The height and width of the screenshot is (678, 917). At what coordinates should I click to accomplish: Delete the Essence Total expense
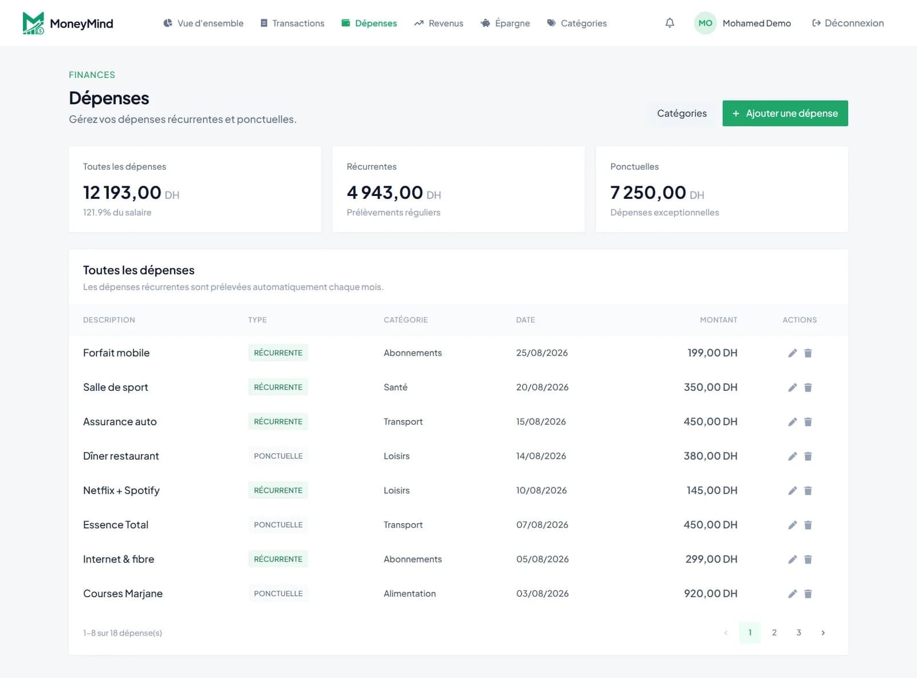808,525
